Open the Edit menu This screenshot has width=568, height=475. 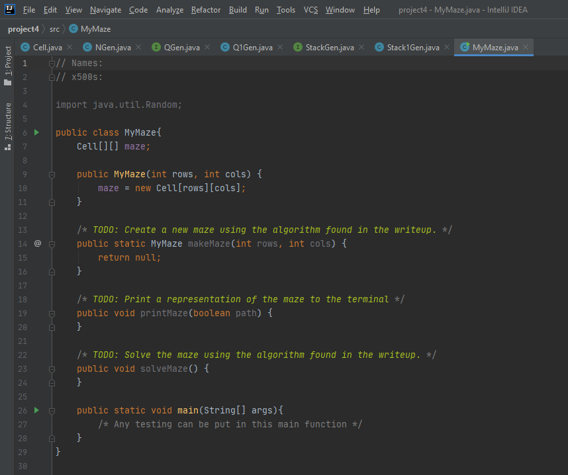pyautogui.click(x=50, y=10)
